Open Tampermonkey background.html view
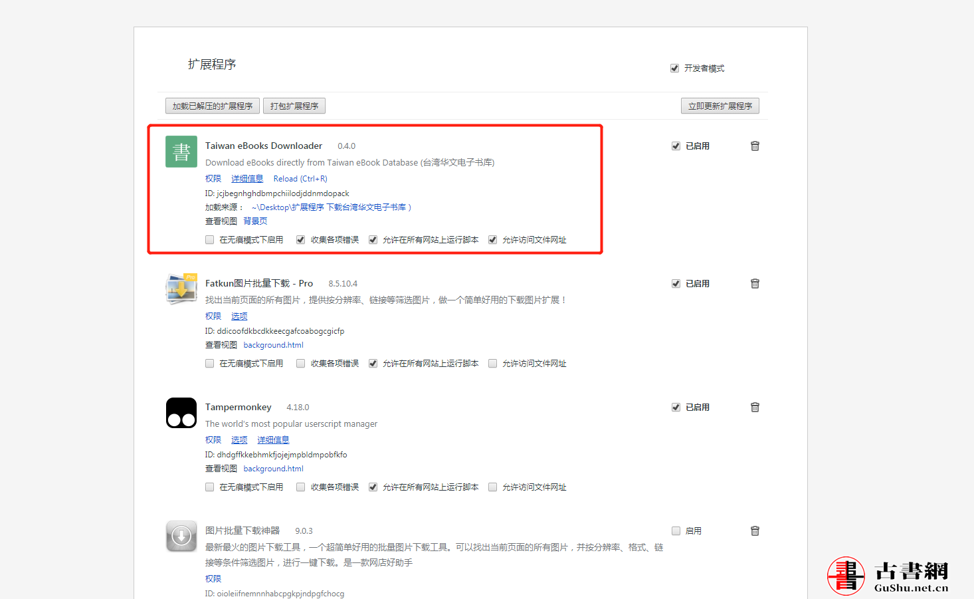Viewport: 974px width, 599px height. coord(273,469)
